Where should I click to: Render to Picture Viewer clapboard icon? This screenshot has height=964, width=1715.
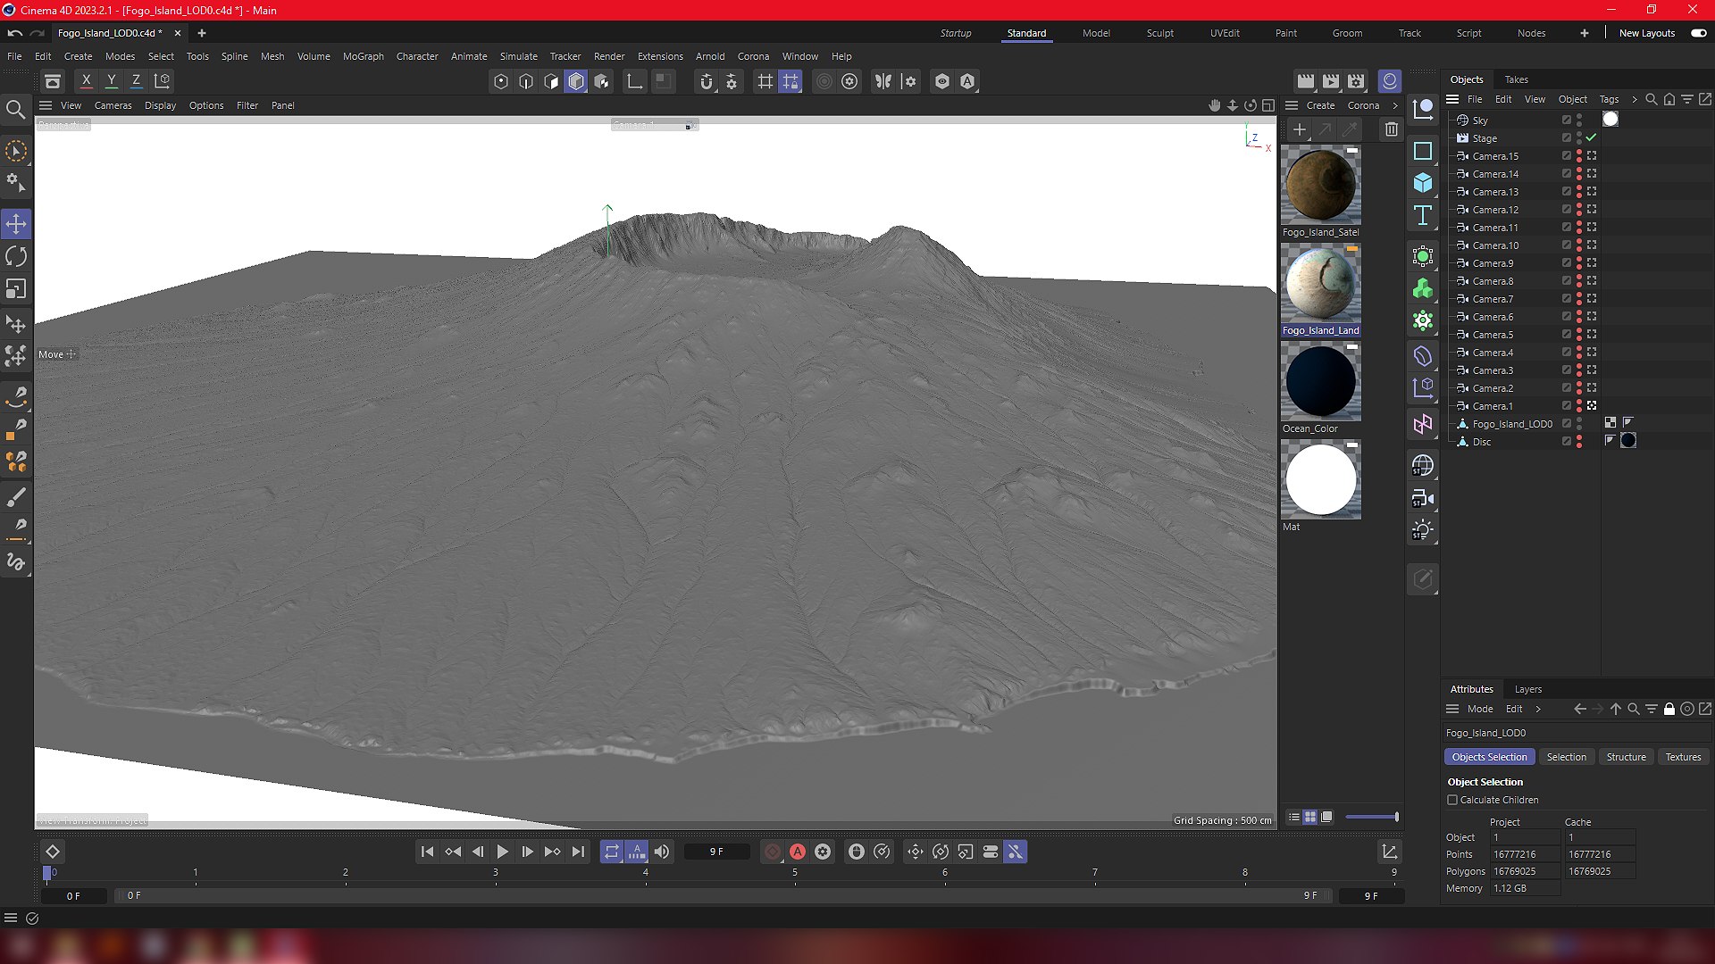[1331, 81]
